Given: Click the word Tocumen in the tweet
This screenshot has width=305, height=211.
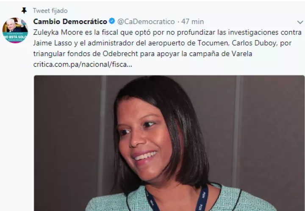Looking at the screenshot, I should 213,43.
